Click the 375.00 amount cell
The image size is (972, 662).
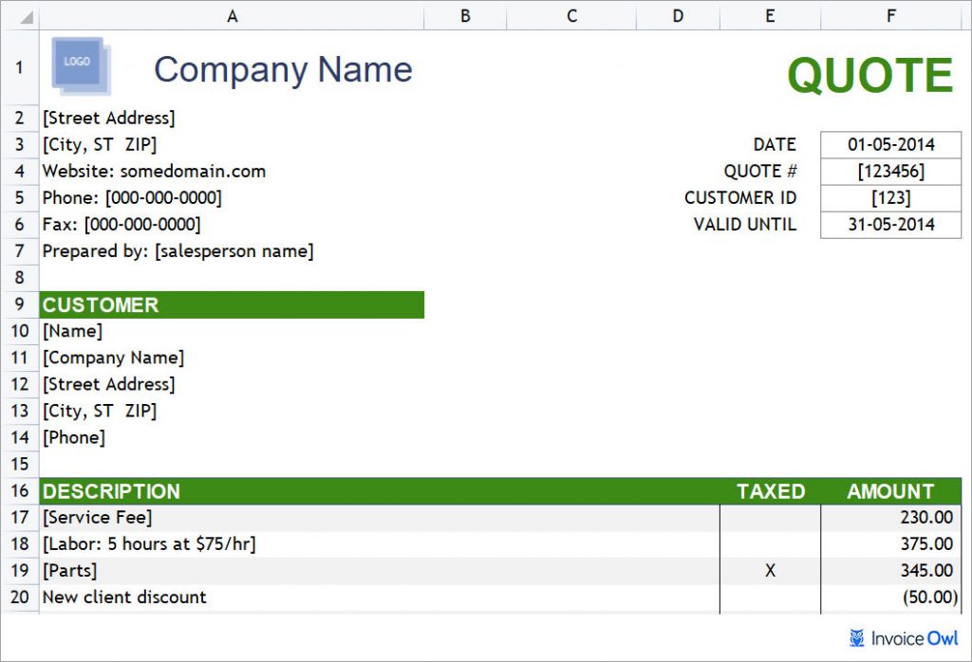[x=890, y=544]
